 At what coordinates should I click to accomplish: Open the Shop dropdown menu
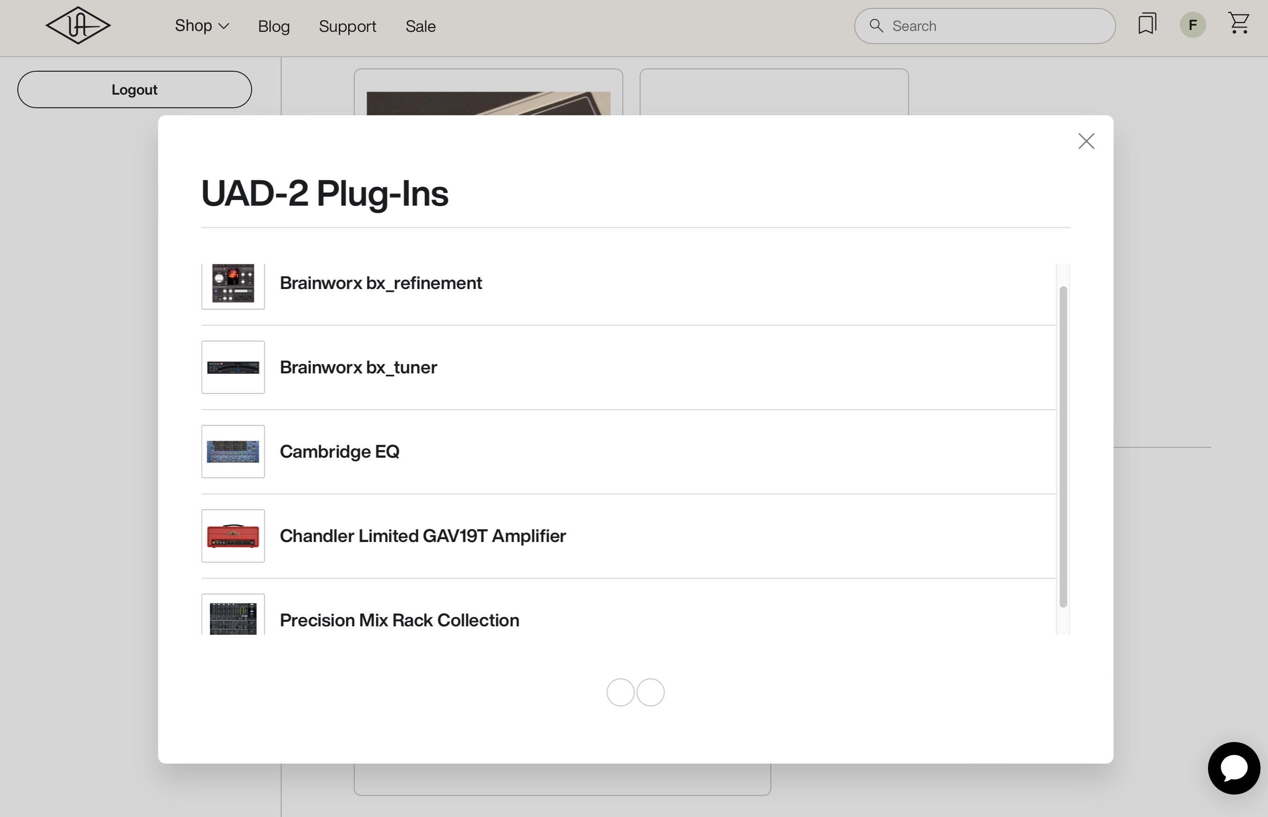coord(201,25)
